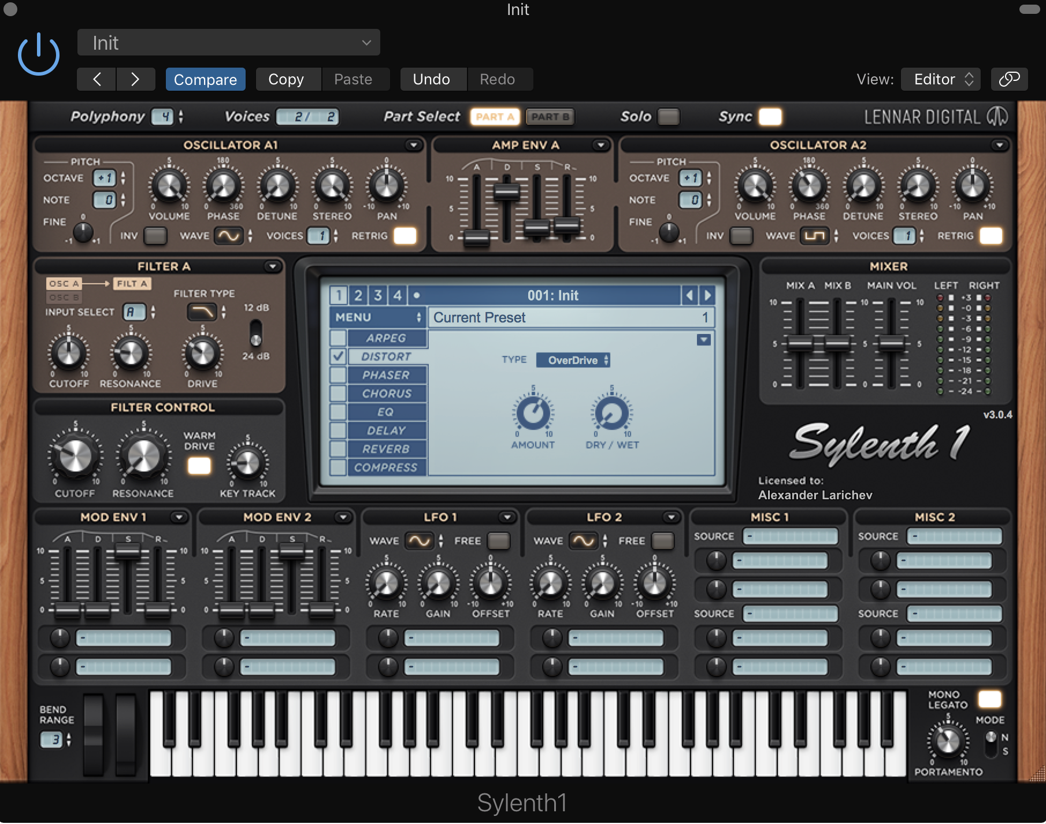Click Filter A Cutoff knob
The width and height of the screenshot is (1046, 824).
pyautogui.click(x=69, y=353)
